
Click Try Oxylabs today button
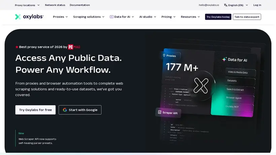tap(218, 17)
